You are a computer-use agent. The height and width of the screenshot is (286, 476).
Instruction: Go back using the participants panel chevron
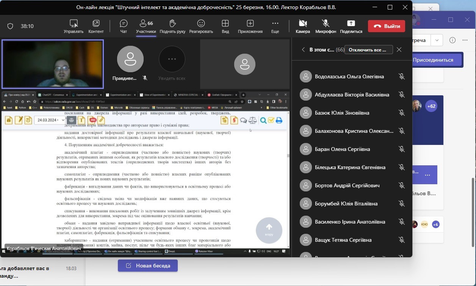click(x=303, y=50)
